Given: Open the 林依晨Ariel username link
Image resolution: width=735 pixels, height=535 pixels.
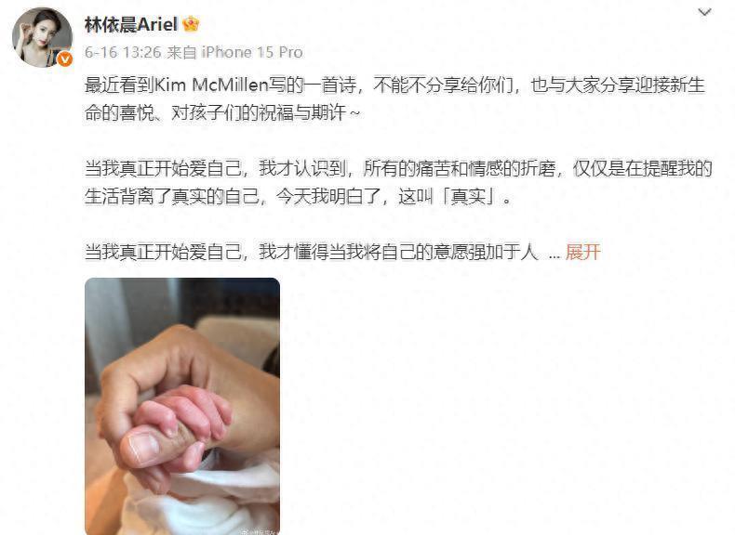Looking at the screenshot, I should point(131,24).
